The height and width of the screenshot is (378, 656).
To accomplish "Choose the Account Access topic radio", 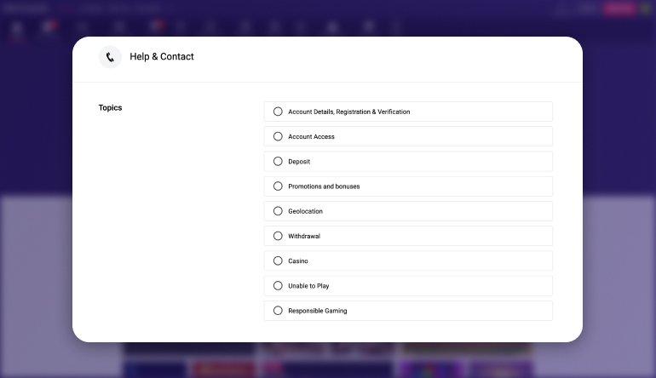I will tap(278, 136).
